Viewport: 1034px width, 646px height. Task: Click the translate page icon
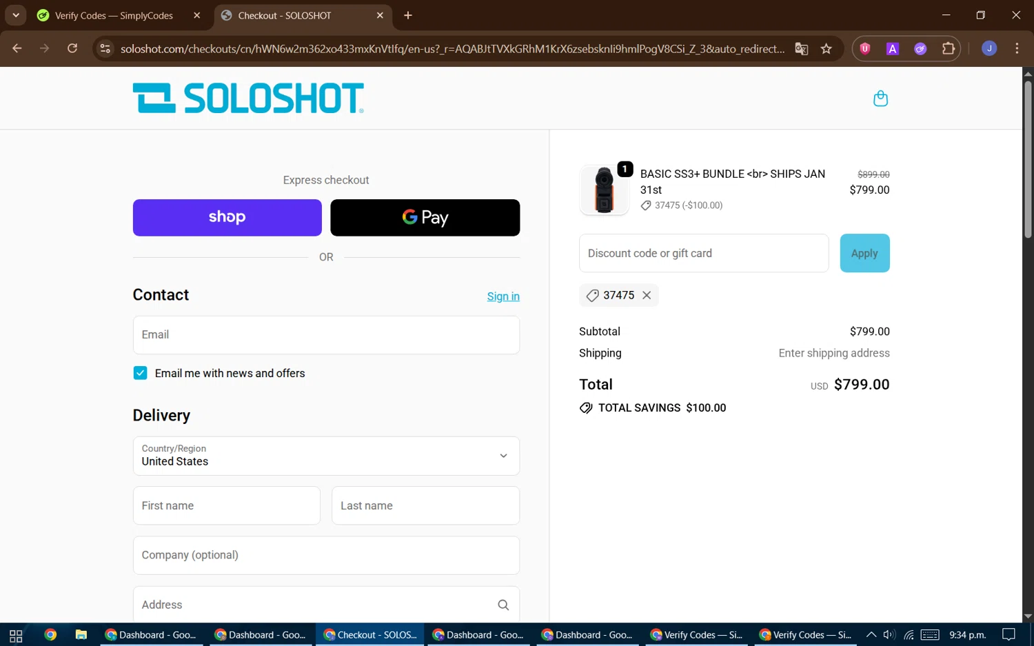click(801, 48)
